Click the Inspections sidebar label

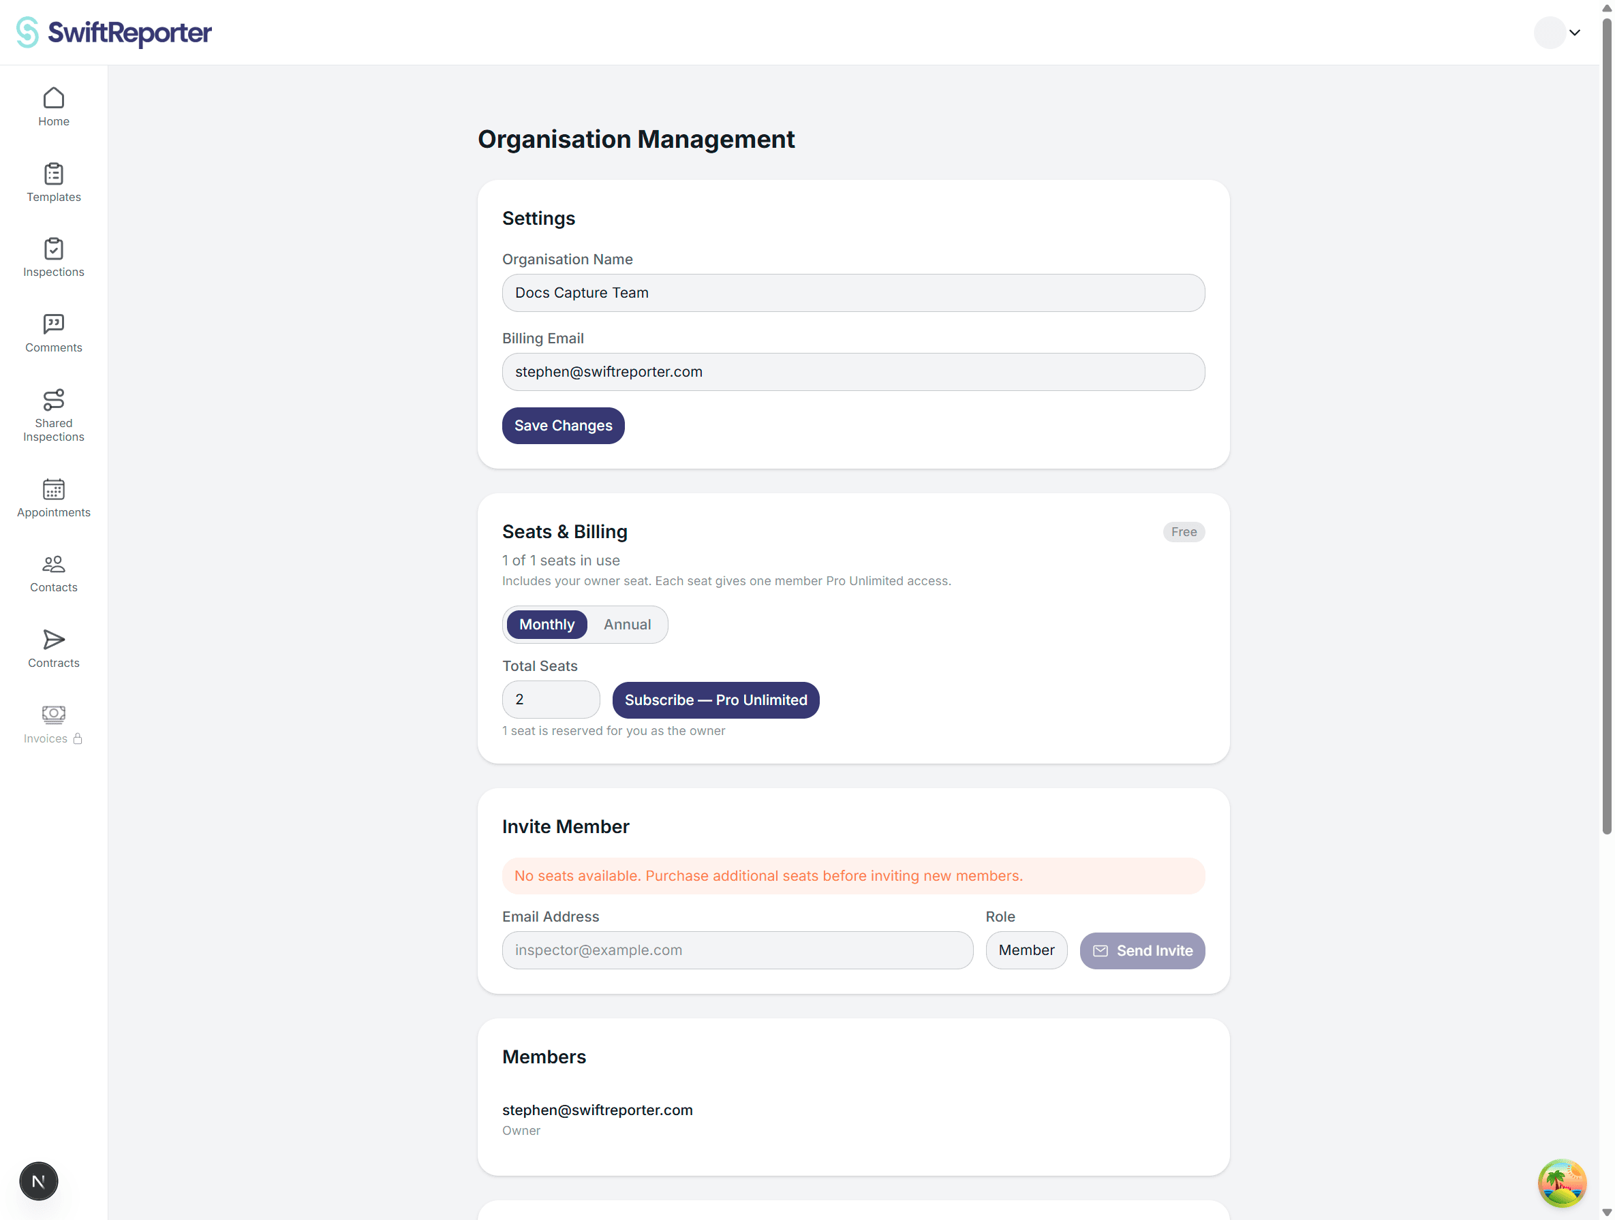pos(53,272)
